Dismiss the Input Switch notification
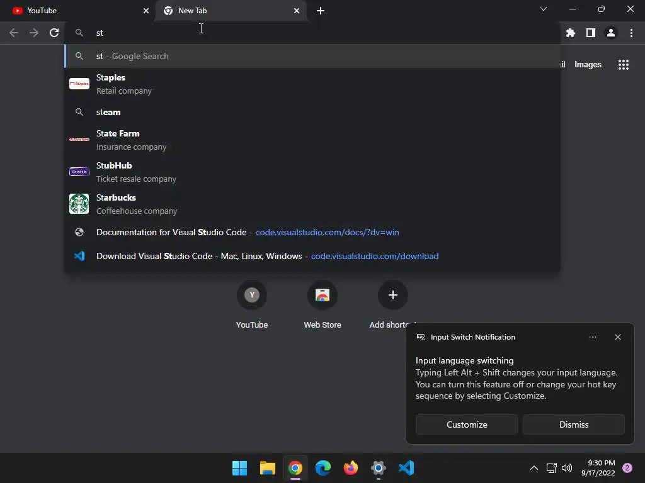645x483 pixels. pyautogui.click(x=573, y=425)
